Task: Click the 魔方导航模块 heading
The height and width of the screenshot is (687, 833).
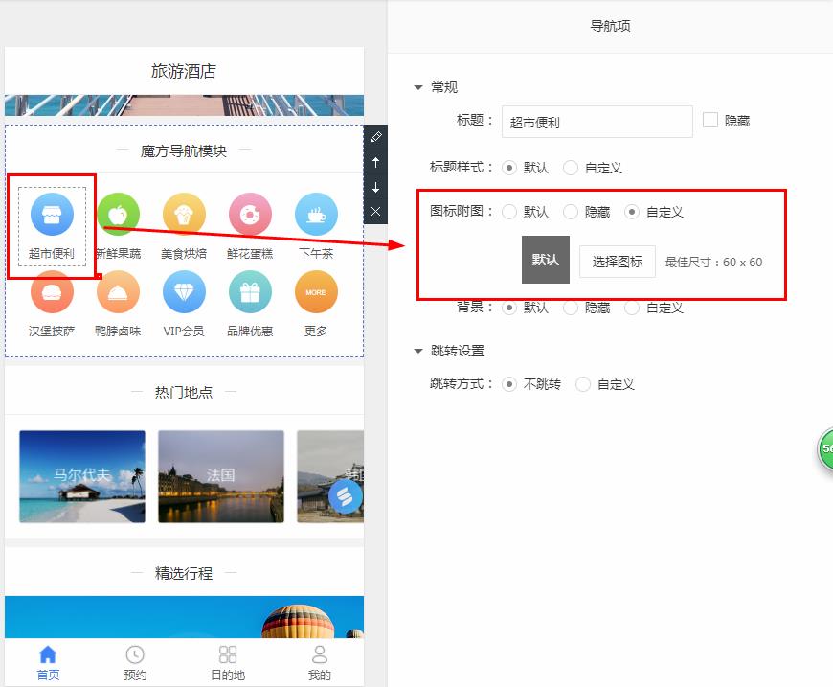Action: [x=184, y=151]
